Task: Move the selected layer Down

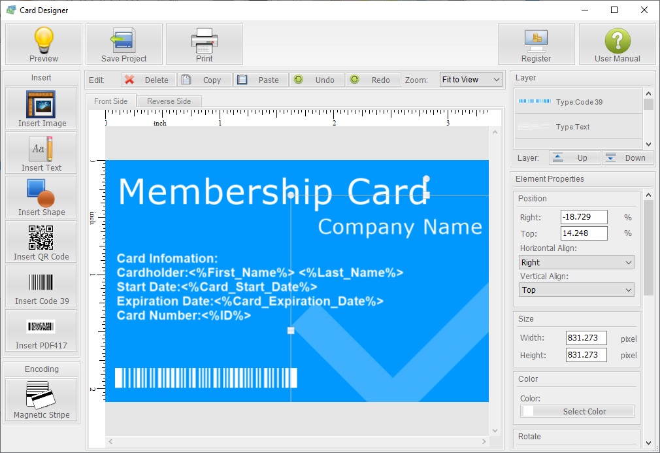Action: tap(627, 158)
